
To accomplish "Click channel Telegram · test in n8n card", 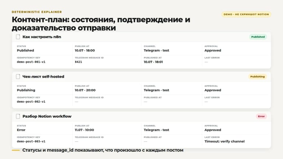I will tap(157, 50).
